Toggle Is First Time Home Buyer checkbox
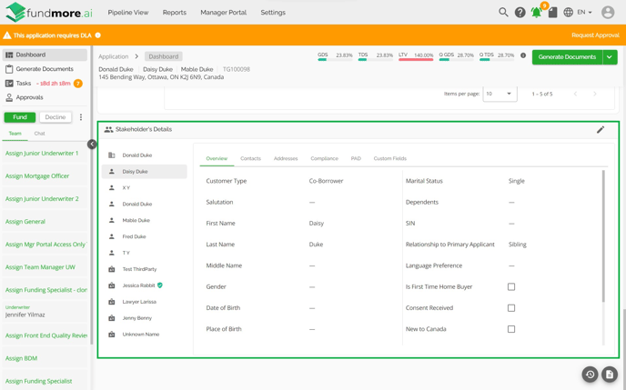This screenshot has height=390, width=626. tap(511, 286)
